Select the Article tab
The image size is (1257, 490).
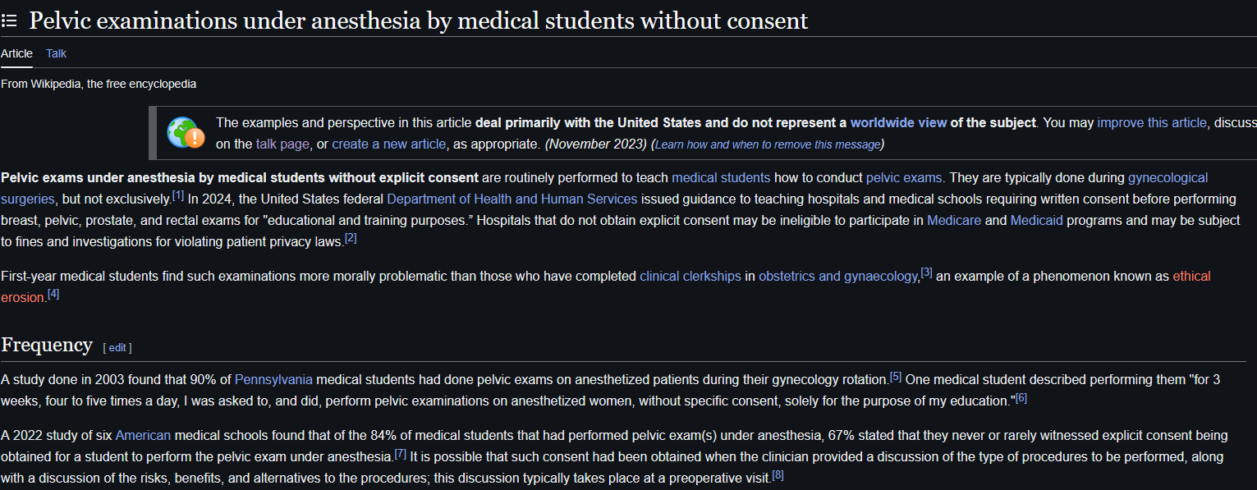[16, 53]
